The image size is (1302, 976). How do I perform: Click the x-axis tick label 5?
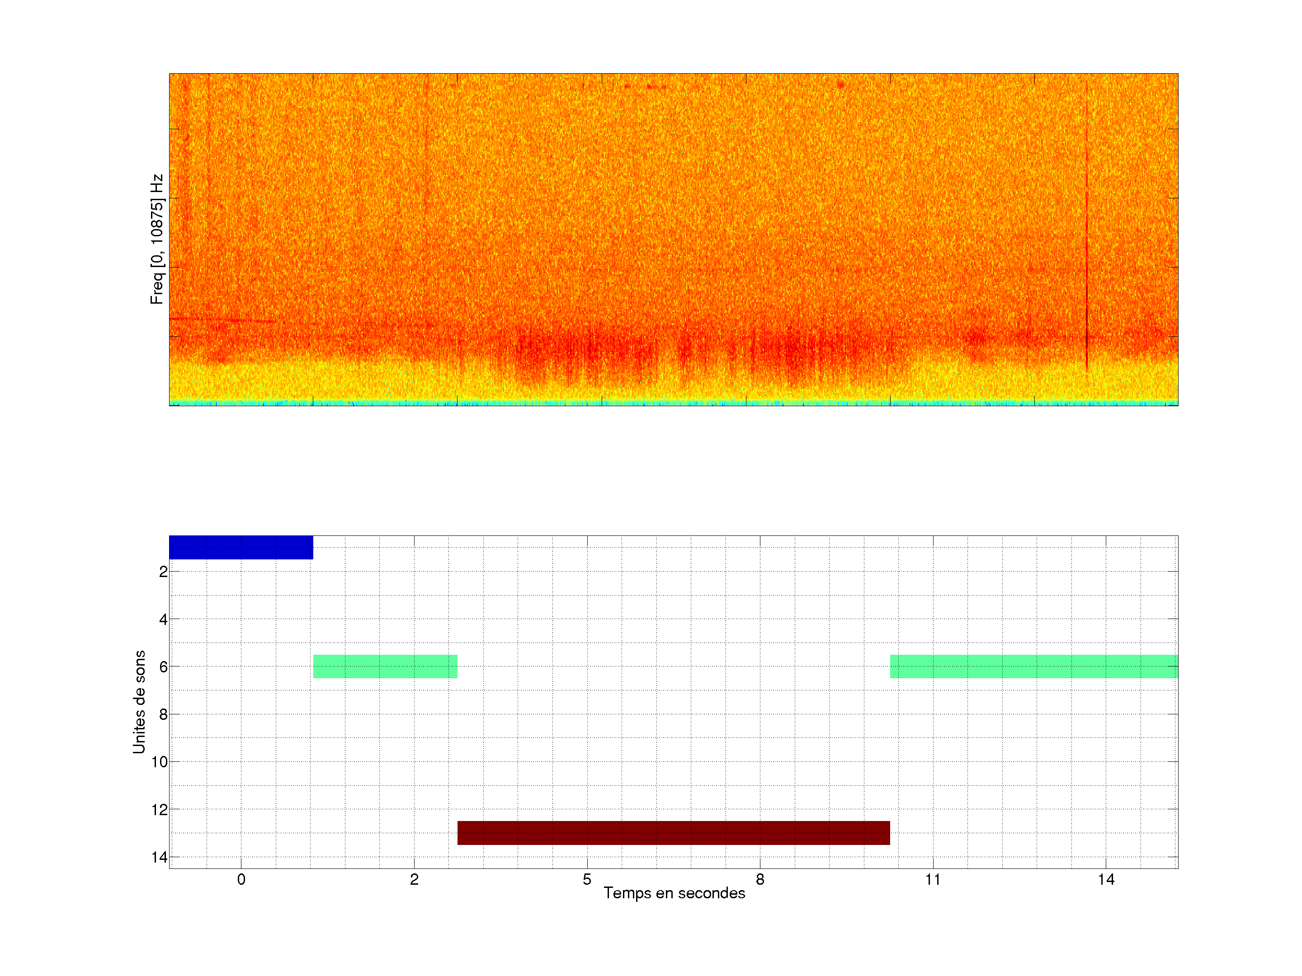pos(587,879)
